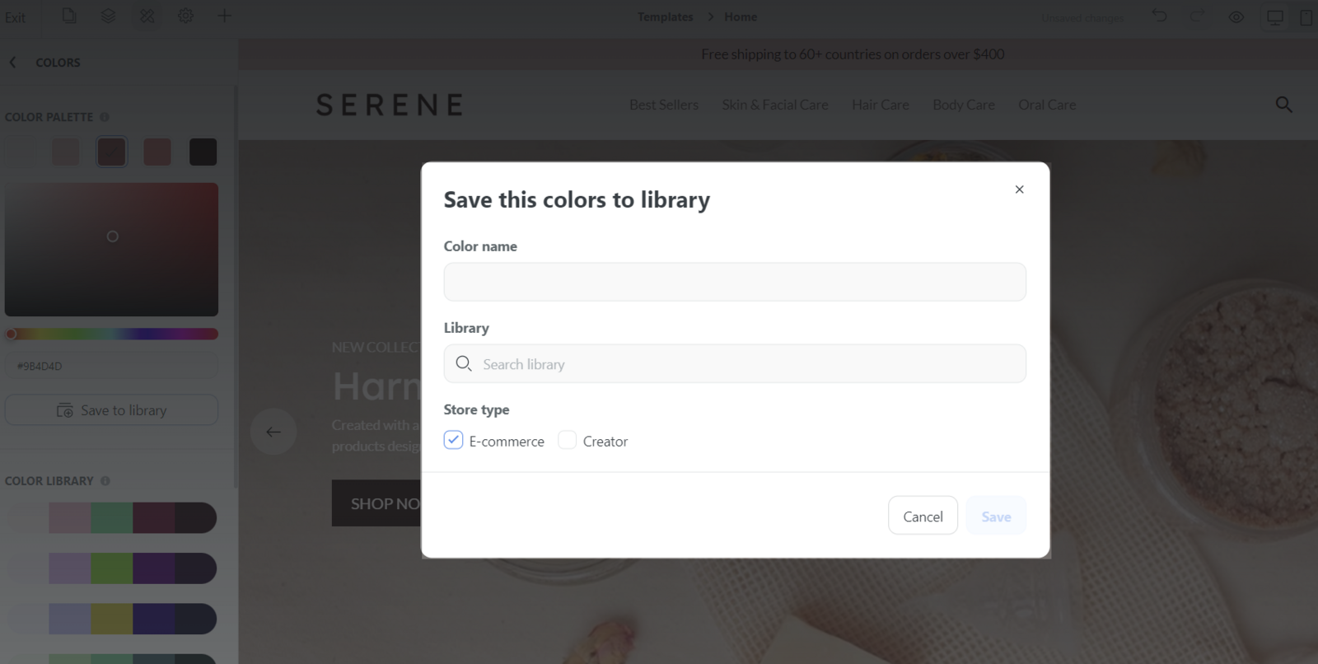Open the Pages icon in top toolbar
This screenshot has height=664, width=1318.
coord(69,16)
